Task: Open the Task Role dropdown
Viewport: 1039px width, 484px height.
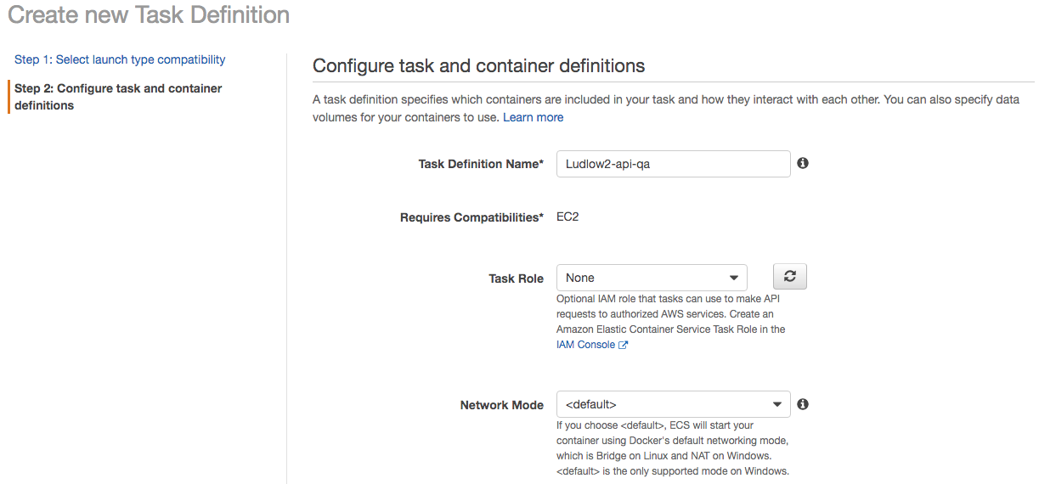Action: [651, 278]
